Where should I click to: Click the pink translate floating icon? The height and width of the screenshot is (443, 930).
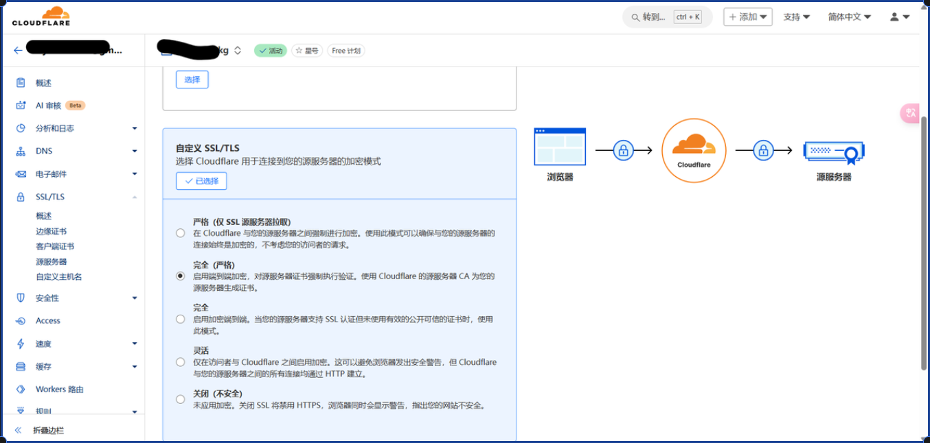pyautogui.click(x=910, y=113)
